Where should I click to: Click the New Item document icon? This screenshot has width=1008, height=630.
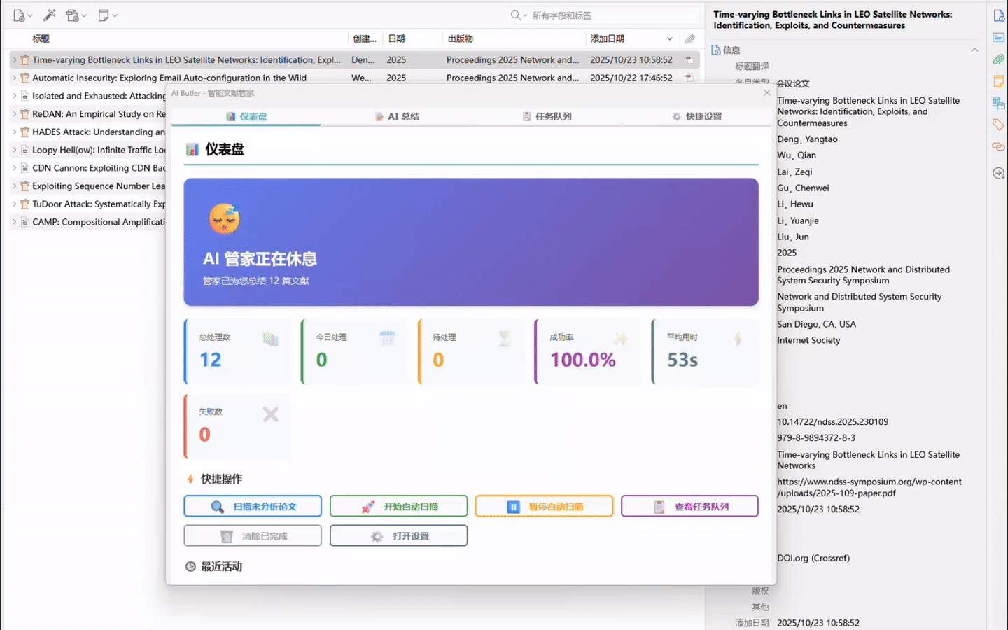(x=18, y=15)
